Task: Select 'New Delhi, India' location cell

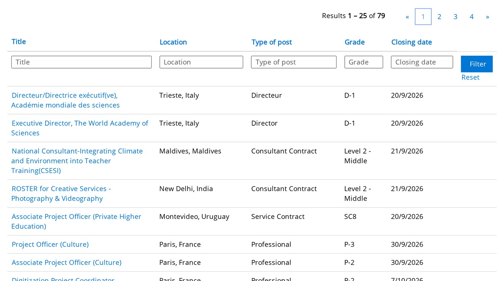Action: tap(186, 189)
